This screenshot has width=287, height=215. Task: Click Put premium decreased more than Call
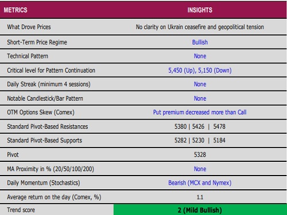coord(200,112)
